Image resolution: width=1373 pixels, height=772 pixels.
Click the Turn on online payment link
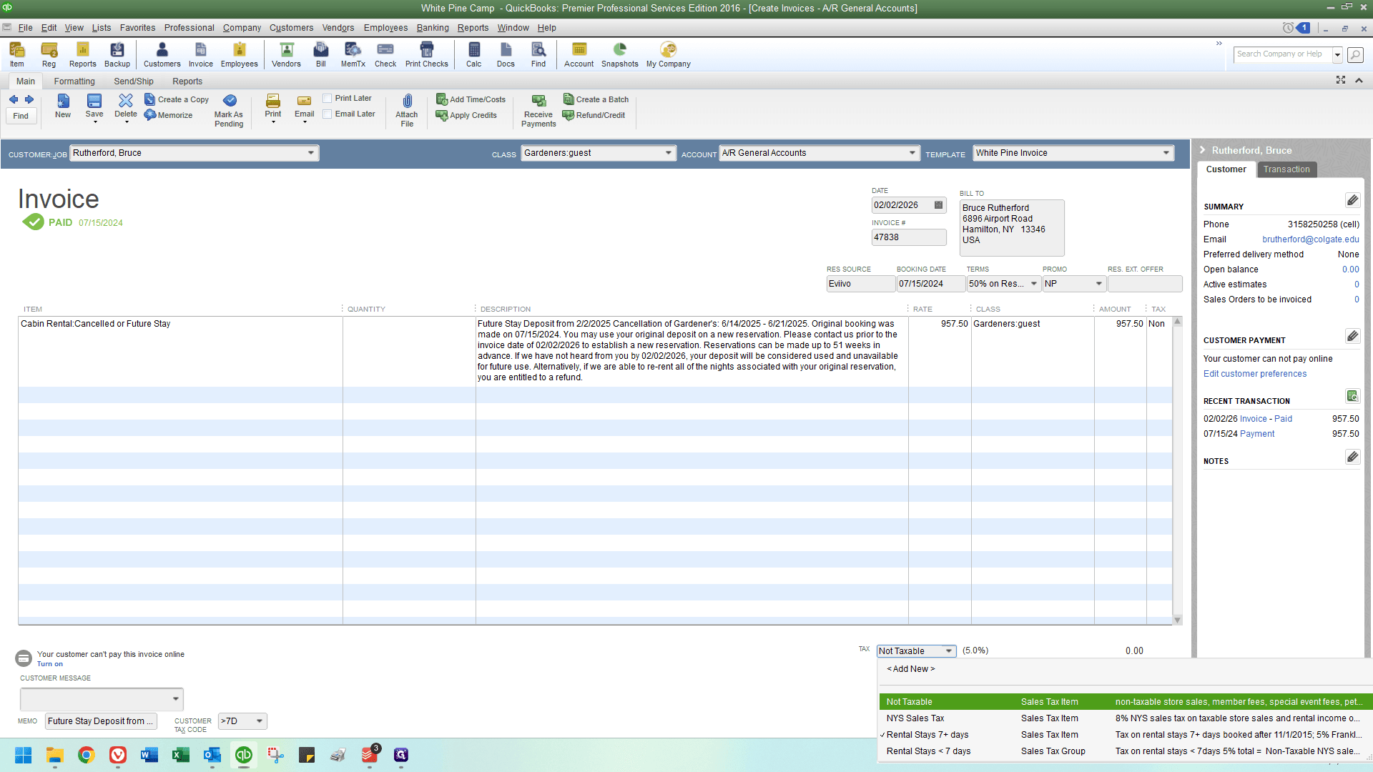pos(50,664)
